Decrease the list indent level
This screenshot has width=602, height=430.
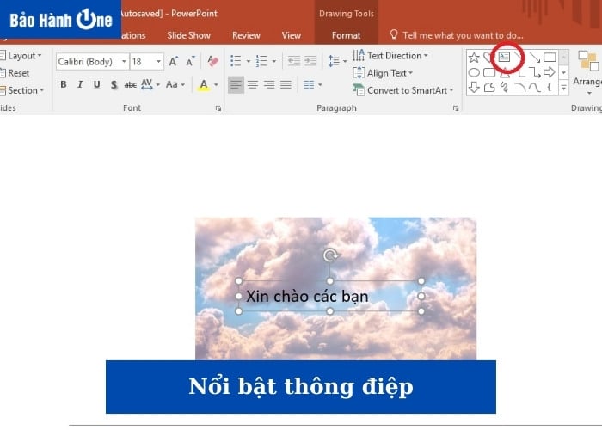pyautogui.click(x=294, y=61)
